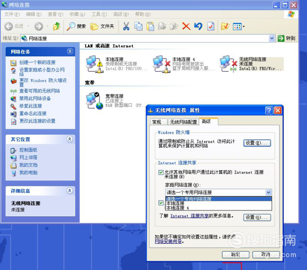
Task: Open 我的电脑 in Other Places
Action: [28, 173]
